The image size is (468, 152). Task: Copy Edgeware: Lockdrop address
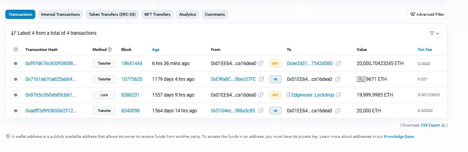click(338, 95)
